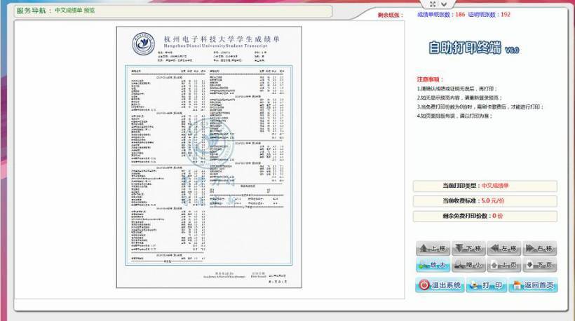The width and height of the screenshot is (575, 321).
Task: Click the 下移 (move down) button
Action: click(468, 248)
